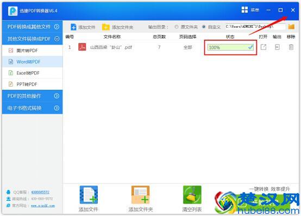
Task: Remove the file with trash icon
Action: click(291, 47)
